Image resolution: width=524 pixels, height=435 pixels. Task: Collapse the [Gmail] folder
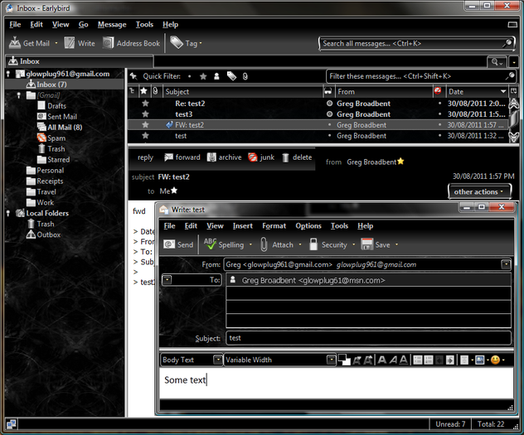click(19, 95)
